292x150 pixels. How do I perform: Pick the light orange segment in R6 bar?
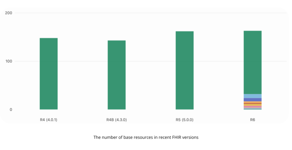coord(253,102)
